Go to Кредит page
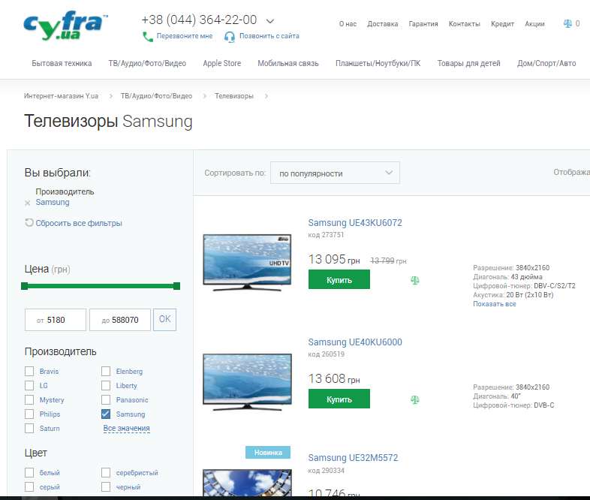Viewport: 590px width, 500px height. (502, 24)
